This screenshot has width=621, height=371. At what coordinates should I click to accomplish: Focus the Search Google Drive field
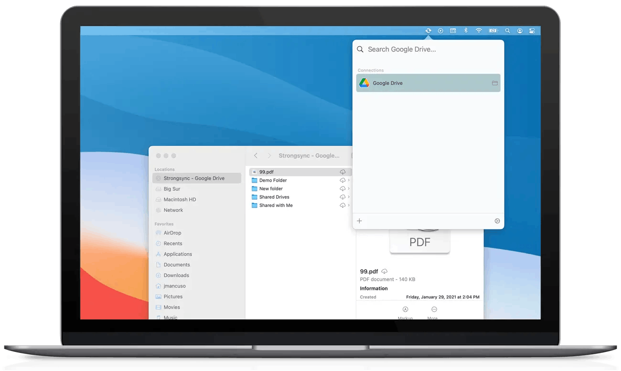(x=428, y=49)
